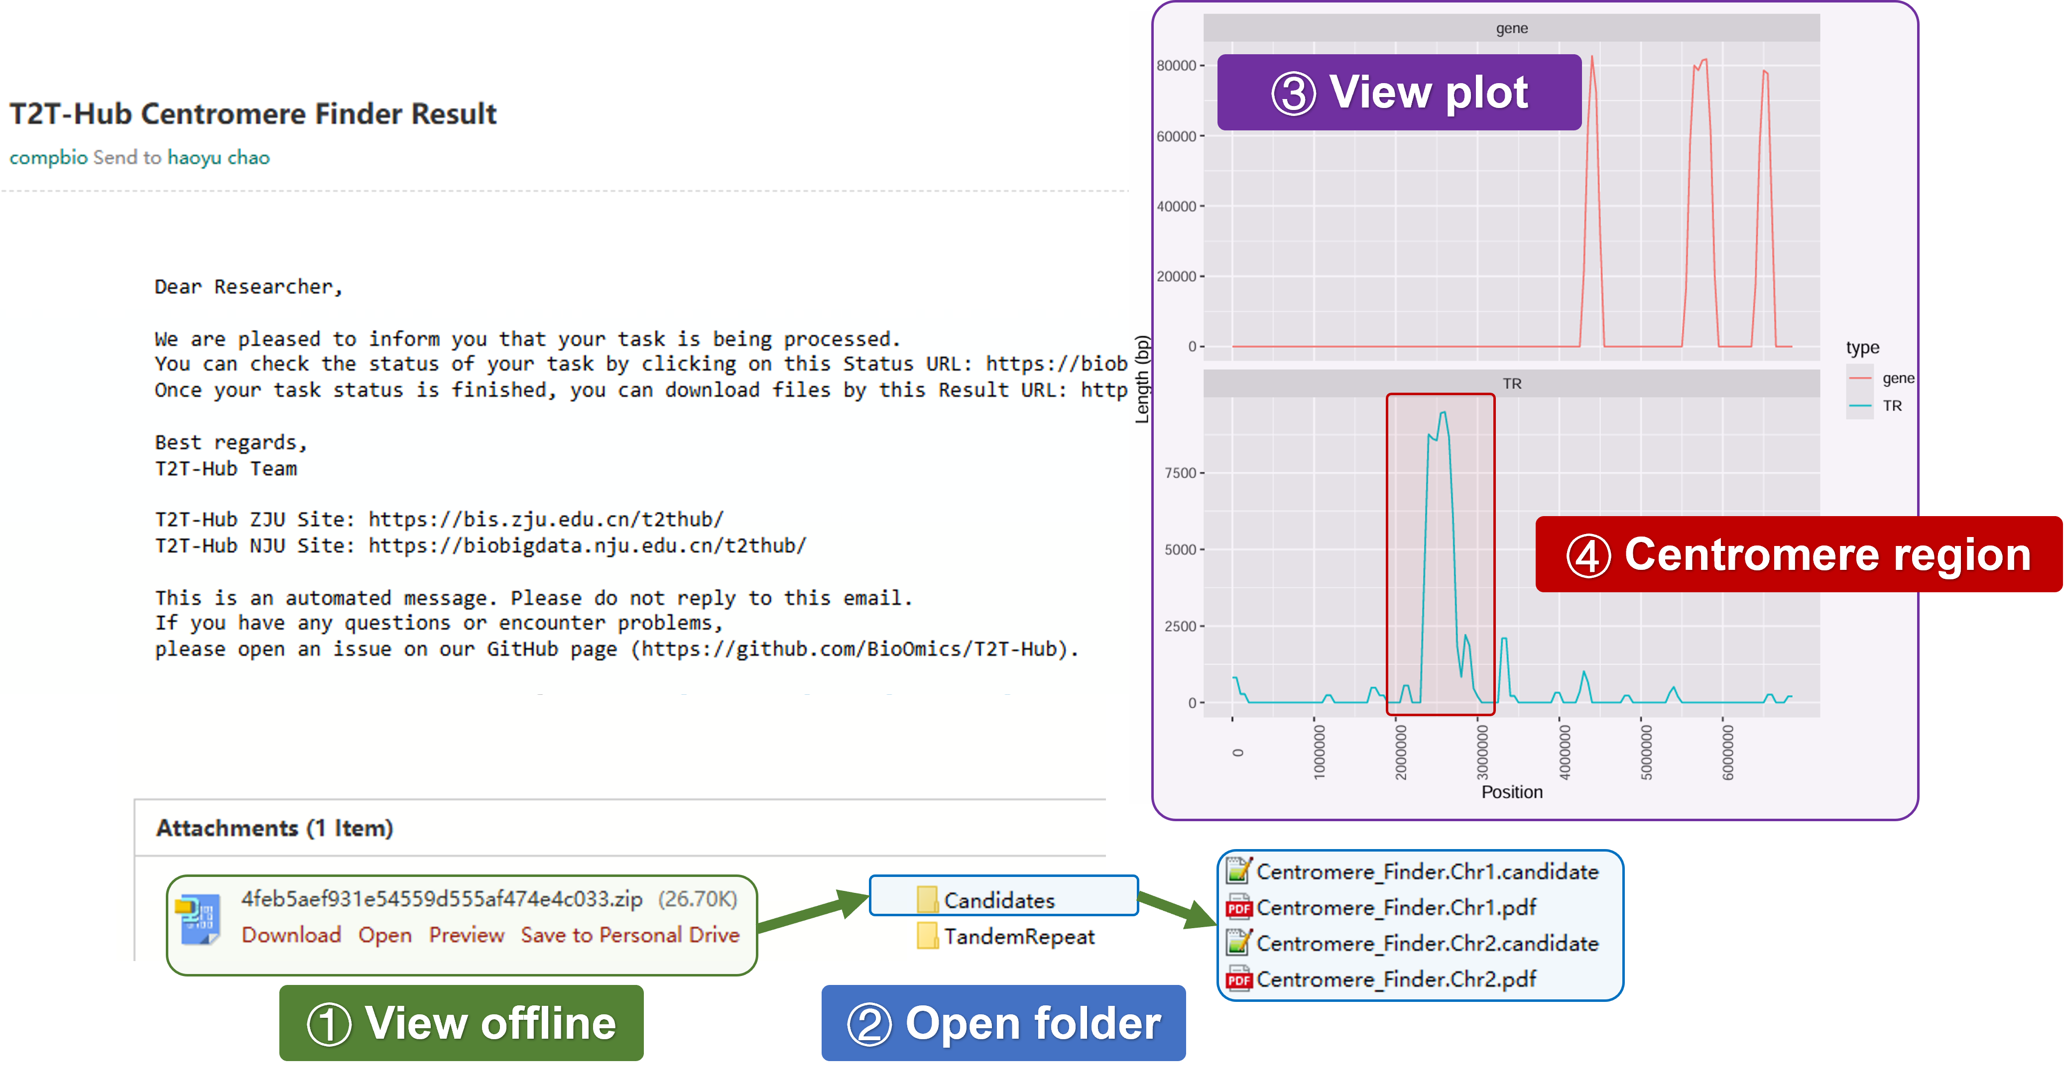Screen dimensions: 2064x1082
Task: Click the Centromere_Finder.Chr1.pdf PDF icon
Action: [1239, 907]
